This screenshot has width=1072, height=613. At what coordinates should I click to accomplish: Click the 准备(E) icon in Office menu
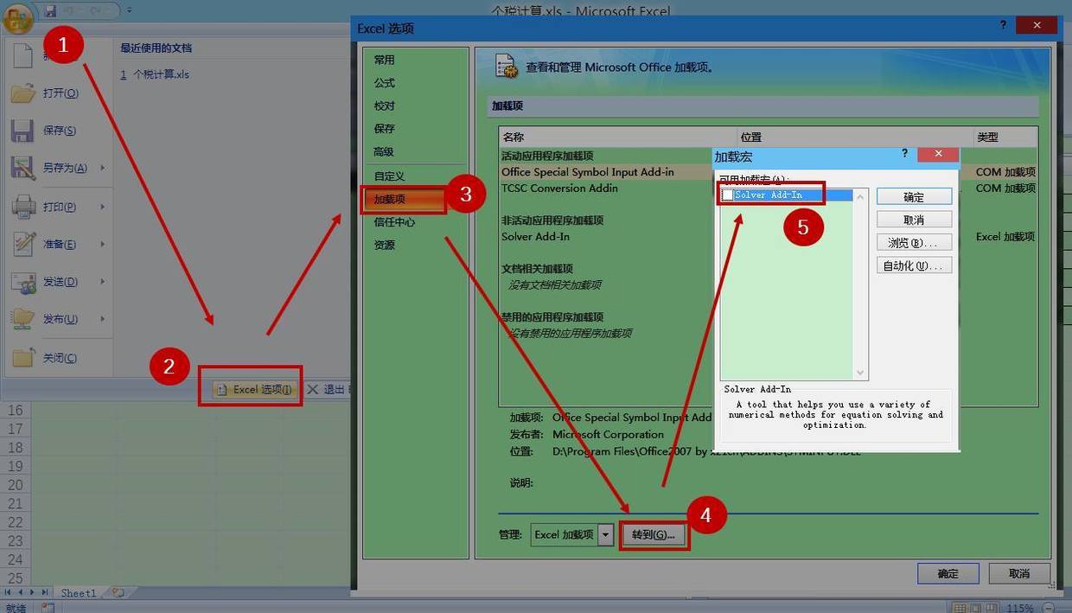[x=22, y=245]
